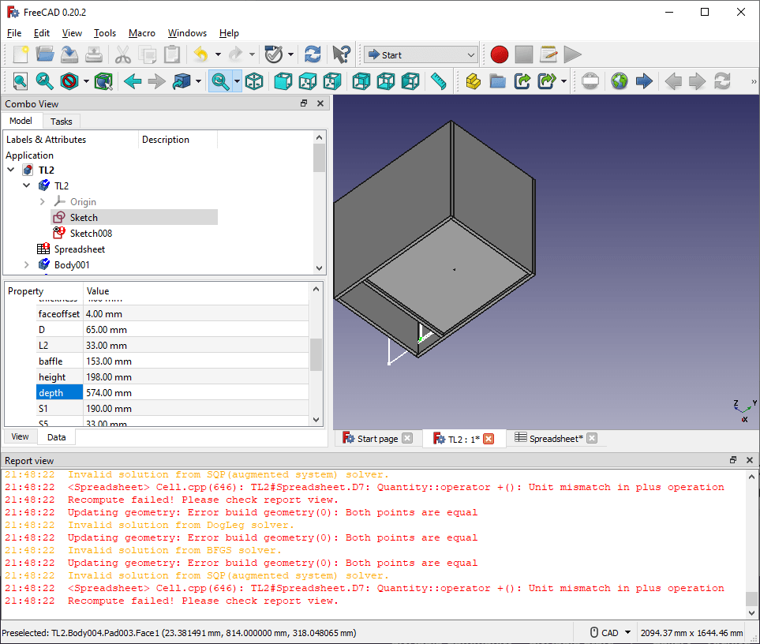Open a file with folder icon
760x644 pixels.
pyautogui.click(x=45, y=54)
